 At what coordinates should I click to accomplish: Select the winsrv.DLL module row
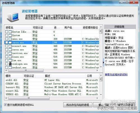click(52, 91)
